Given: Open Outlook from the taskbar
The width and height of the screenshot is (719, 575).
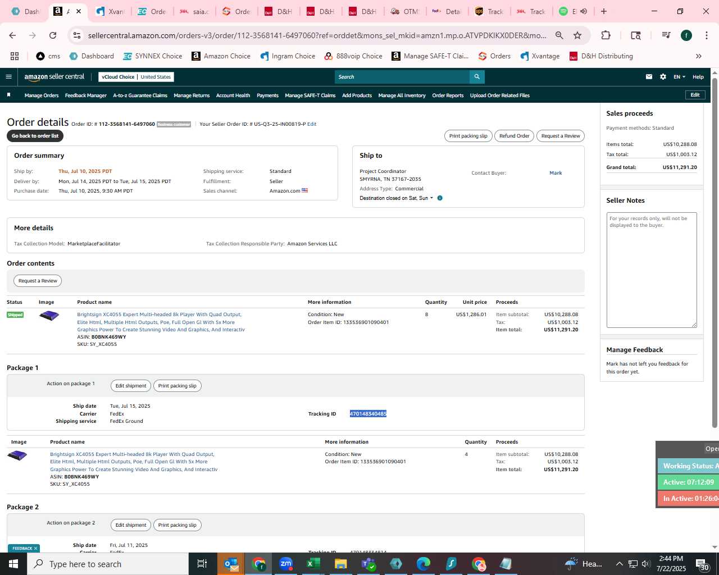Looking at the screenshot, I should (231, 564).
